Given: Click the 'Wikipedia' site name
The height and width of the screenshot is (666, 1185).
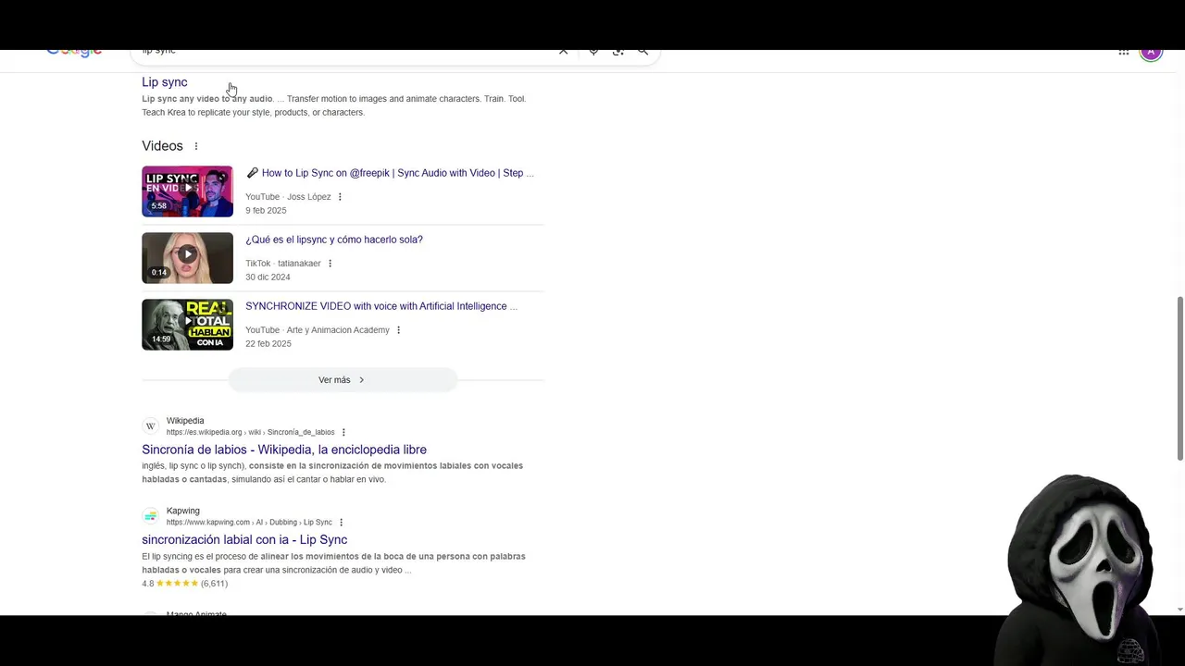Looking at the screenshot, I should pos(185,421).
